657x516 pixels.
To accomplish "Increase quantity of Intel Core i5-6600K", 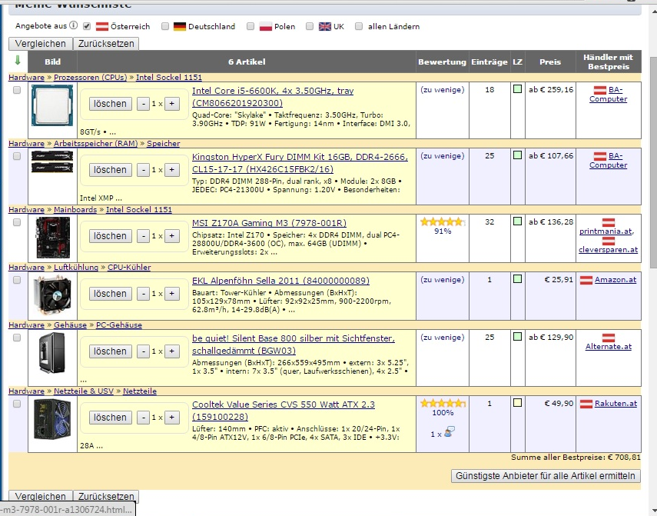I will point(172,104).
